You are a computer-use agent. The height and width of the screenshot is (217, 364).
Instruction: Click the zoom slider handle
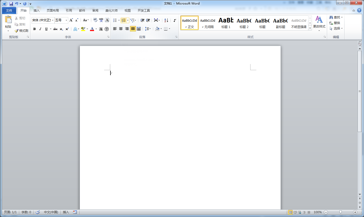click(340, 212)
